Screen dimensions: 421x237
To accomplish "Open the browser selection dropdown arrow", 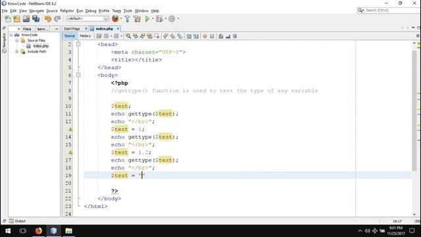I will (121, 18).
